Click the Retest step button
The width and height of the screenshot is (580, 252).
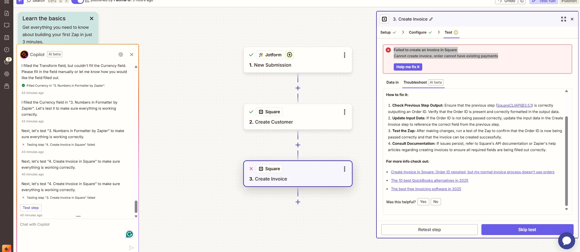pyautogui.click(x=430, y=230)
